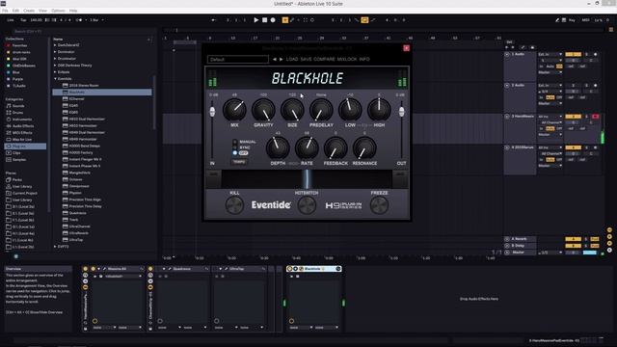Expand the EVP73 folder

(x=55, y=247)
